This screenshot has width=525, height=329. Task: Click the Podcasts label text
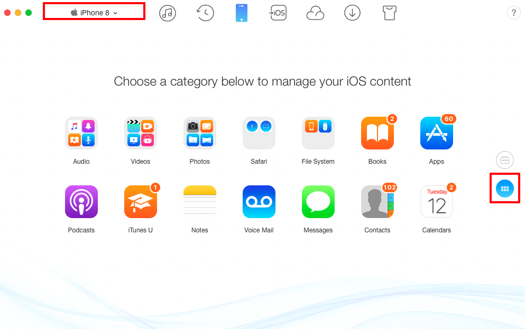click(x=81, y=230)
